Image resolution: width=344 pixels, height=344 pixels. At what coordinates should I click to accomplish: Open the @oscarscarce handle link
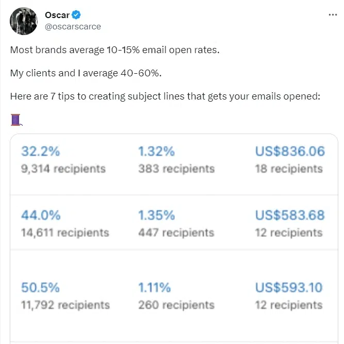click(x=73, y=26)
